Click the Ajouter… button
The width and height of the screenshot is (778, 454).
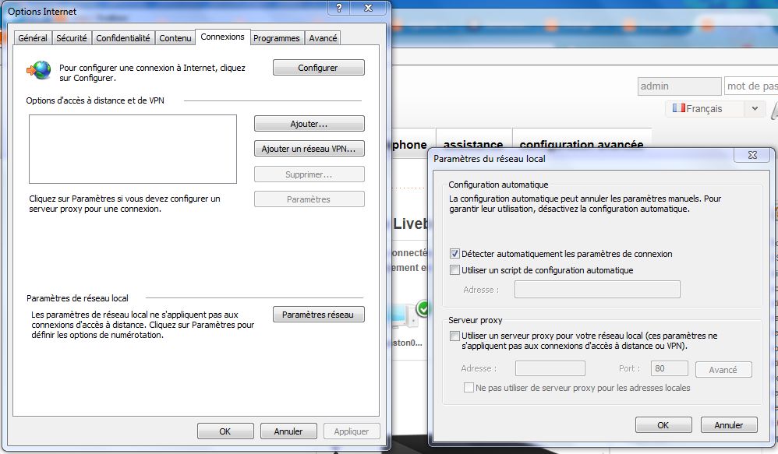click(x=309, y=124)
